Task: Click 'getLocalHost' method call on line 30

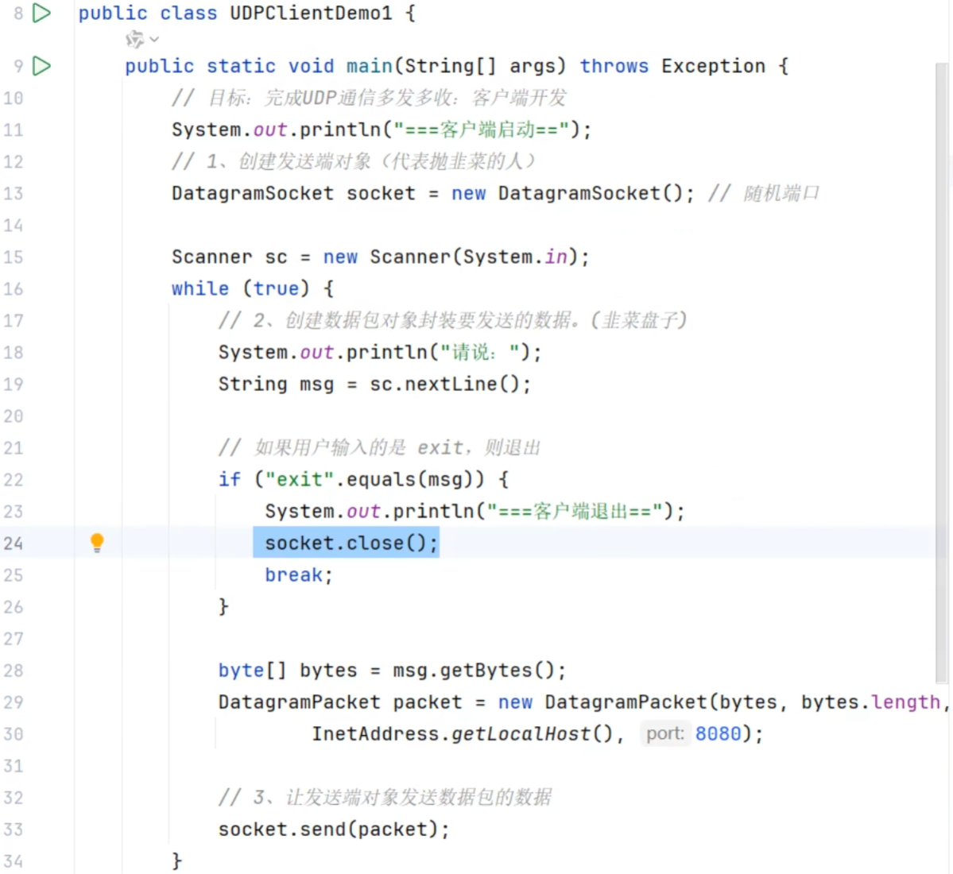Action: click(x=521, y=733)
